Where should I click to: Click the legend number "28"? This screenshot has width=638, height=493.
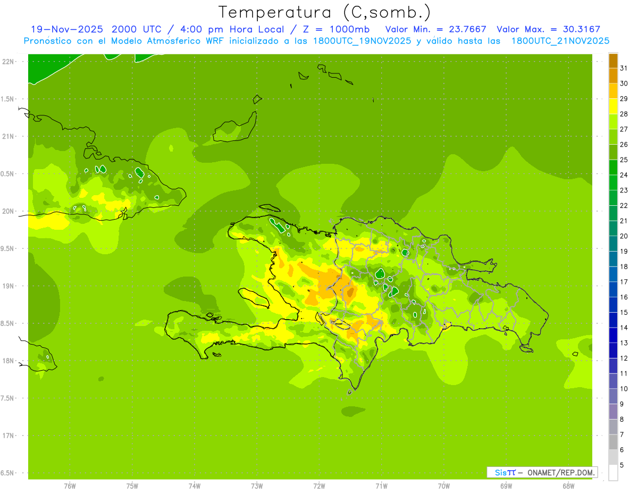(624, 114)
